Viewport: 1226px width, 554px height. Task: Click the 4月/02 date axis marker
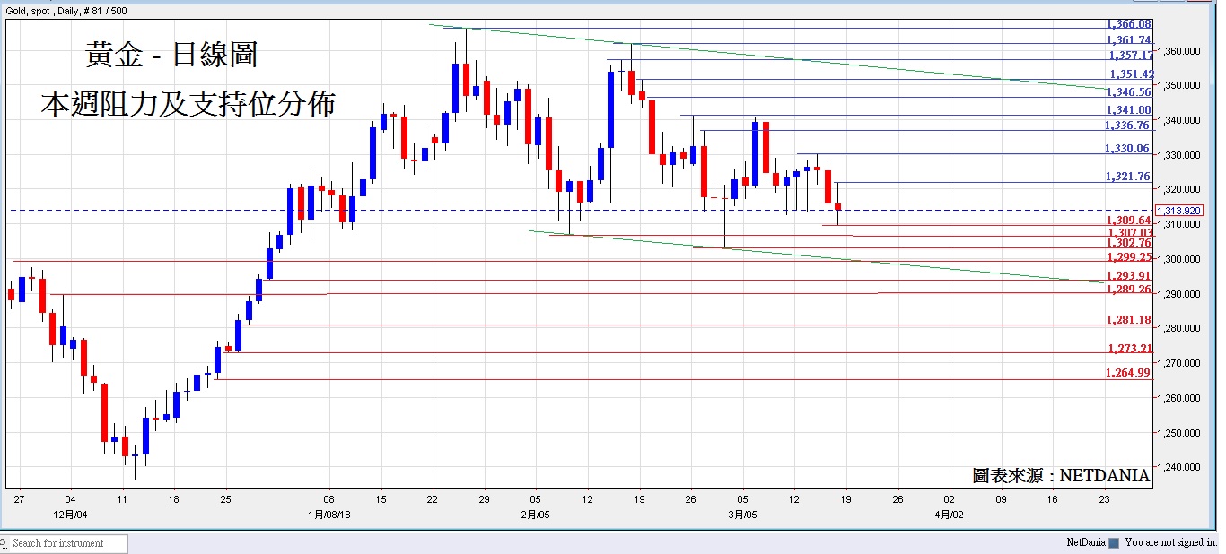(x=950, y=515)
